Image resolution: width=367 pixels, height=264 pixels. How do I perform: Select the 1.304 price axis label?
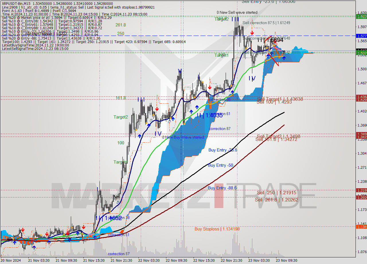[362, 153]
